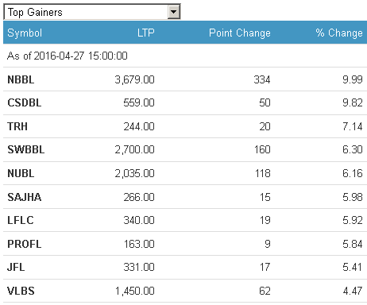Click the JFL stock symbol

(16, 267)
